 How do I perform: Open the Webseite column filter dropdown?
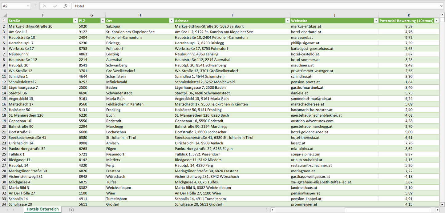pos(376,21)
